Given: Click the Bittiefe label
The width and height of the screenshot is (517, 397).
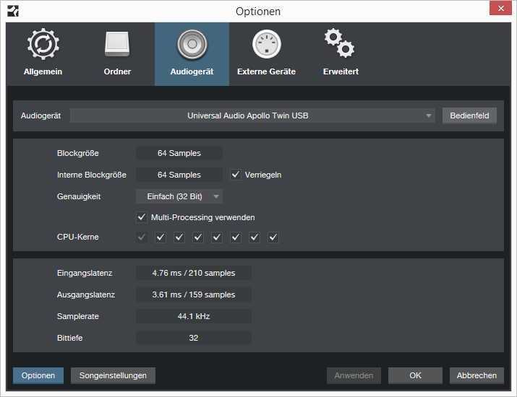Looking at the screenshot, I should [x=69, y=338].
